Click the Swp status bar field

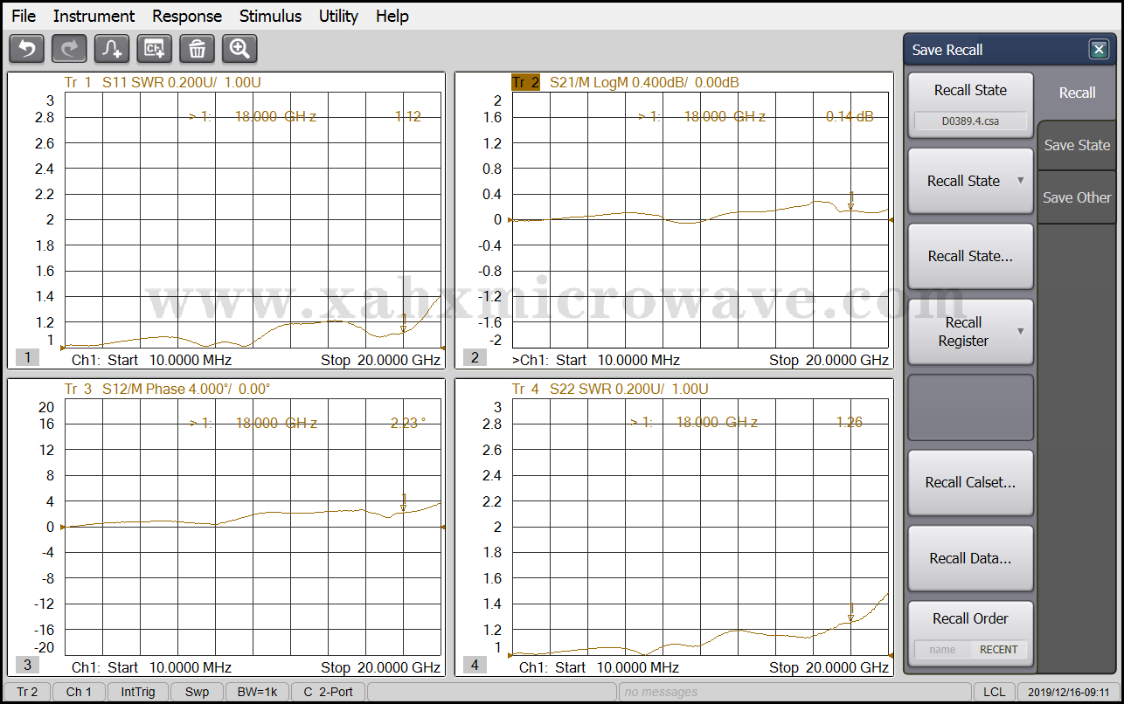[x=197, y=692]
